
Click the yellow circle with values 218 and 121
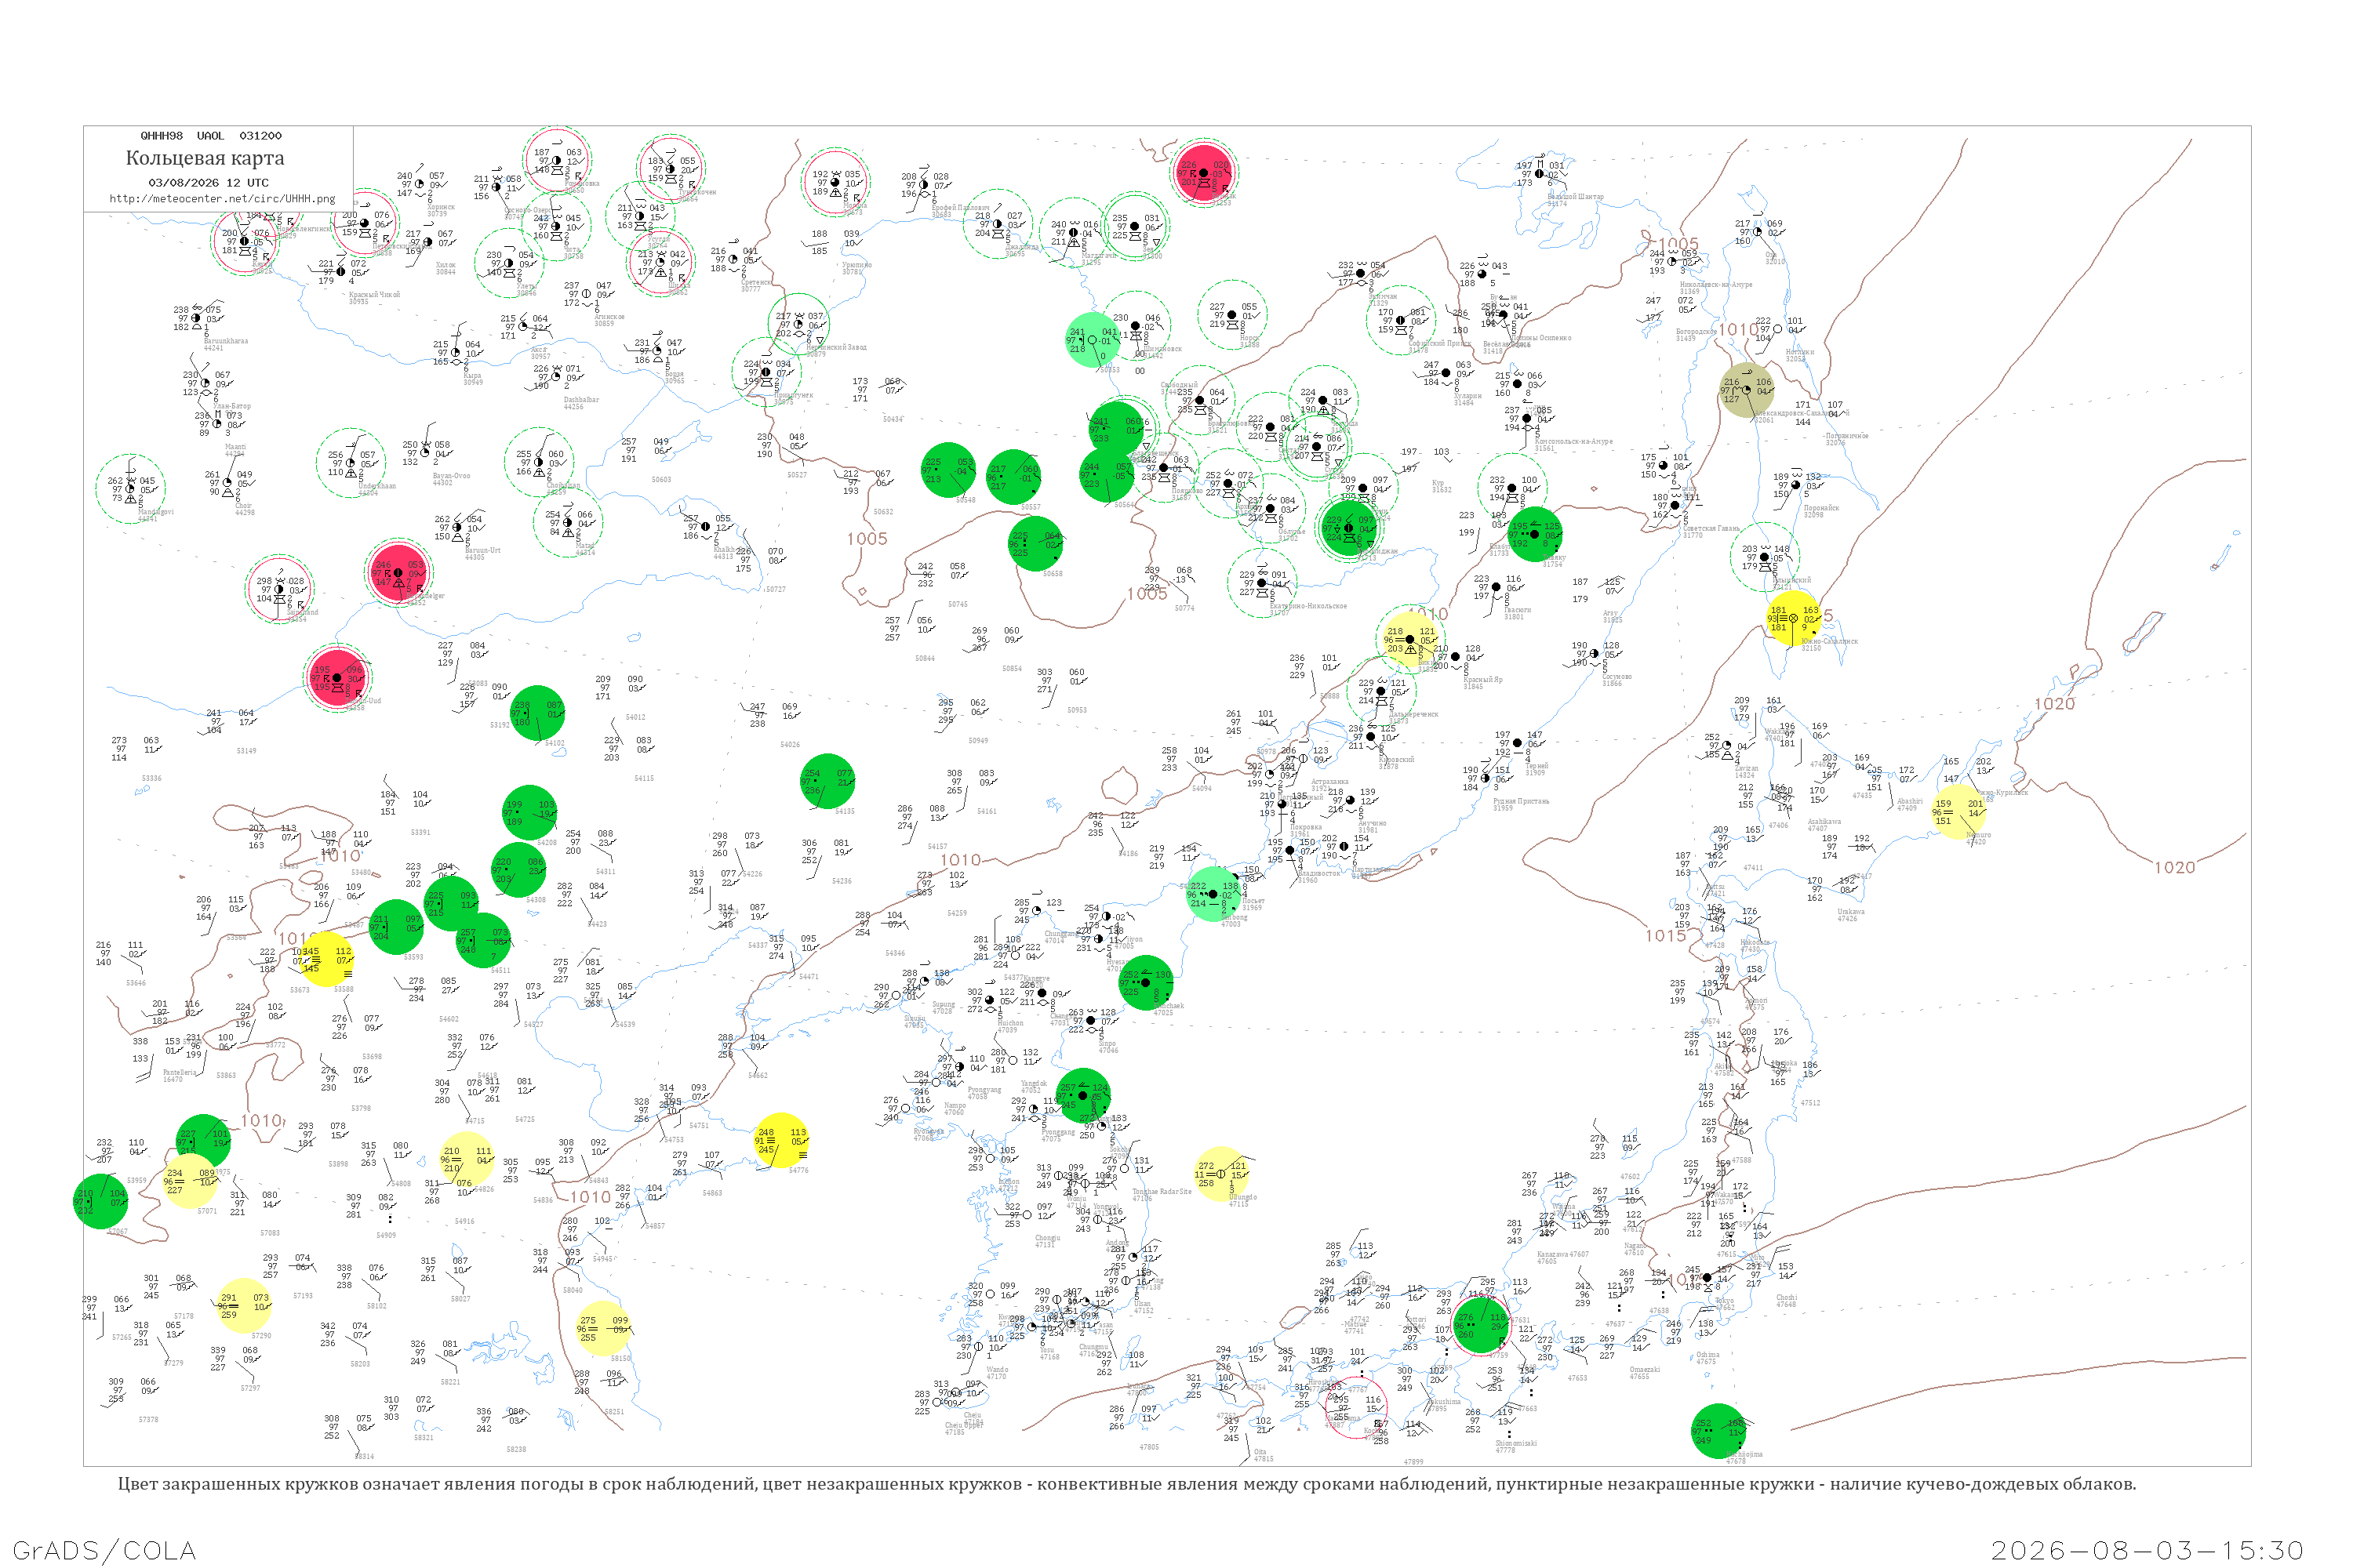pyautogui.click(x=1410, y=640)
